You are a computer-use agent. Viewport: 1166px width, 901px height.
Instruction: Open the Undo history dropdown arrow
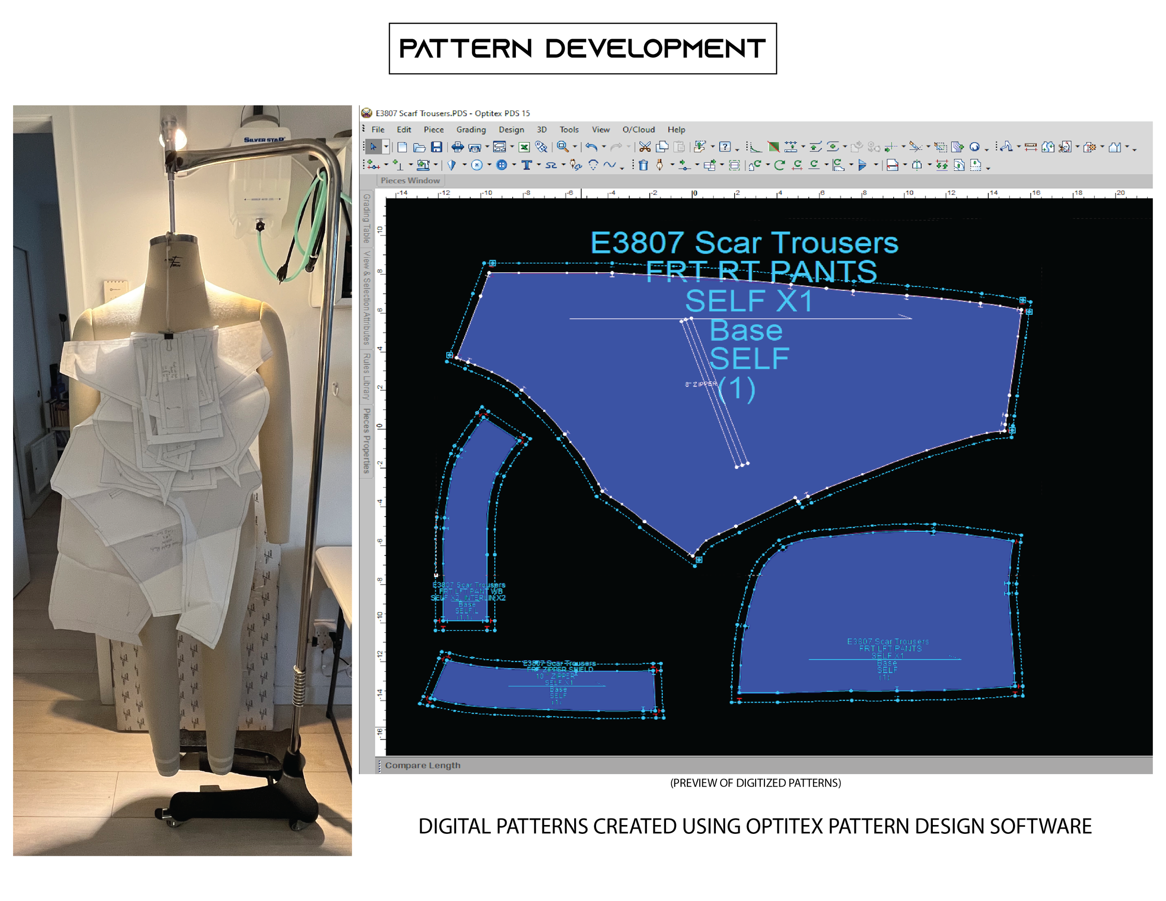604,147
